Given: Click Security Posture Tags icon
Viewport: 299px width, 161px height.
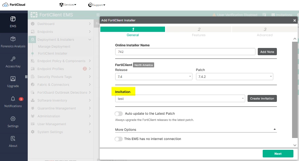Looking at the screenshot, I should coord(33,77).
